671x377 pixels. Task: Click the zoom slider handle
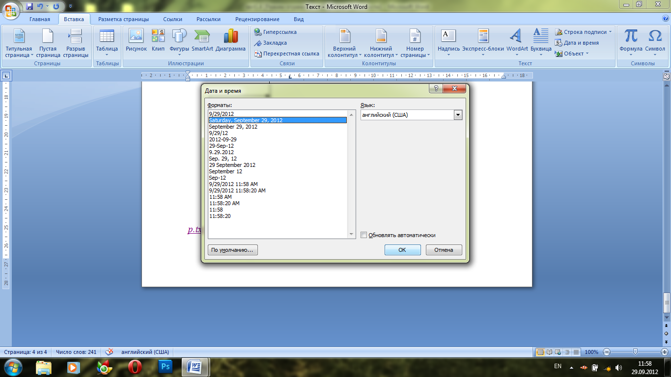(x=635, y=352)
